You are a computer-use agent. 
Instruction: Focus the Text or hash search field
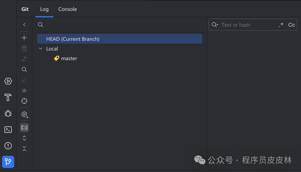[x=249, y=25]
